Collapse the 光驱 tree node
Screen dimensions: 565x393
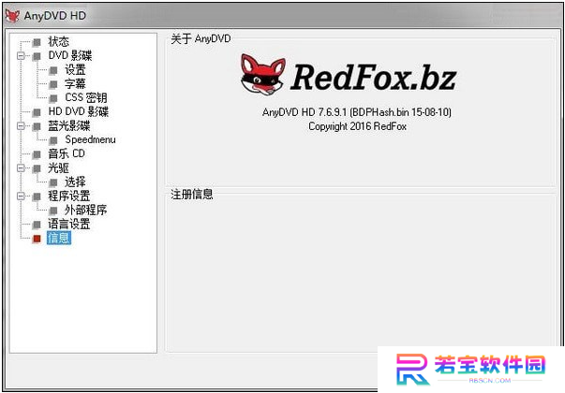(21, 167)
